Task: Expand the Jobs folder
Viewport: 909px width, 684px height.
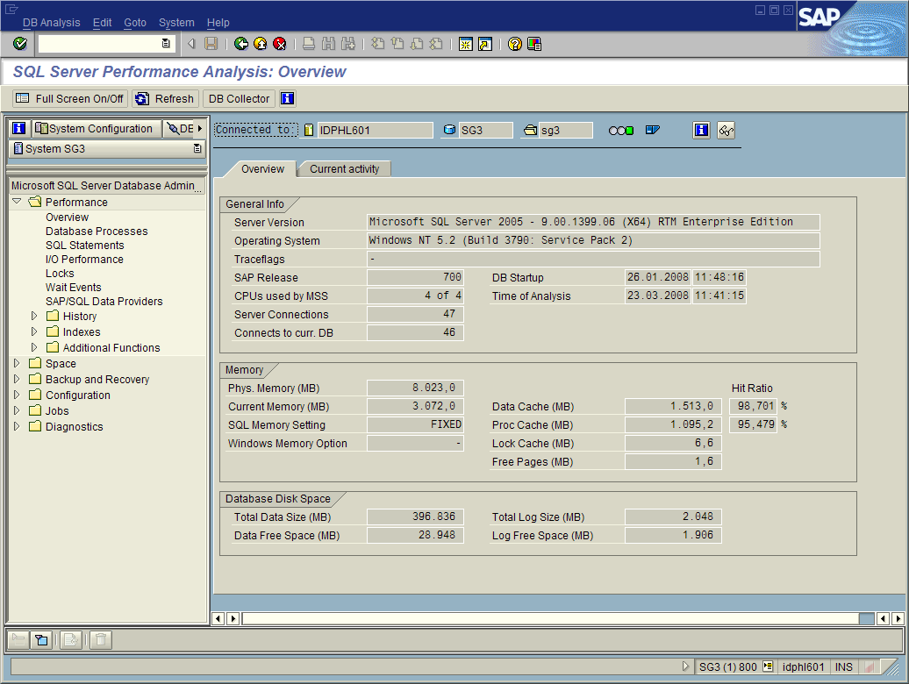Action: tap(17, 410)
